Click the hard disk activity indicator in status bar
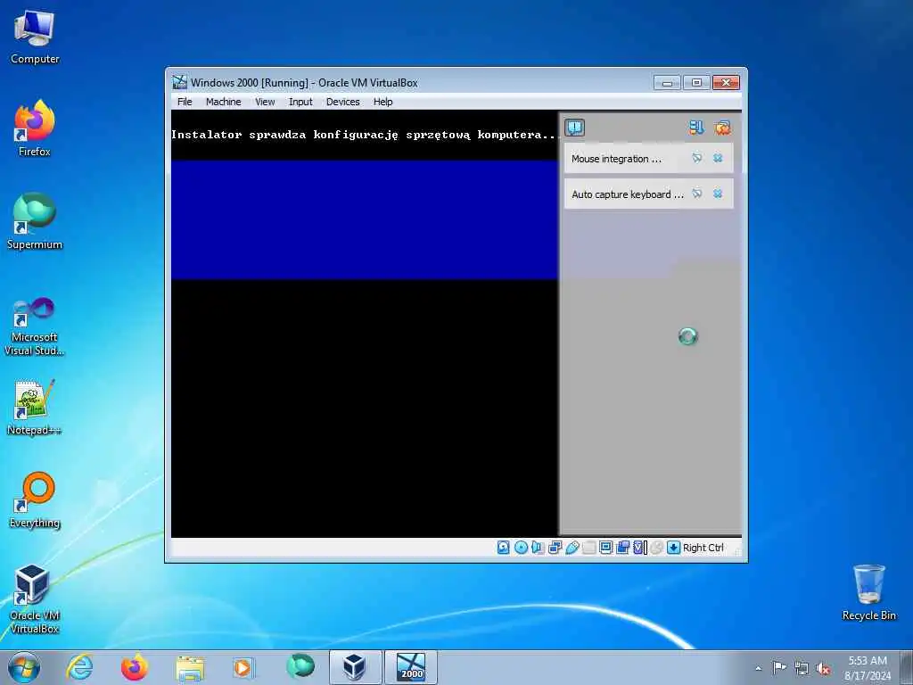This screenshot has height=685, width=913. (504, 548)
